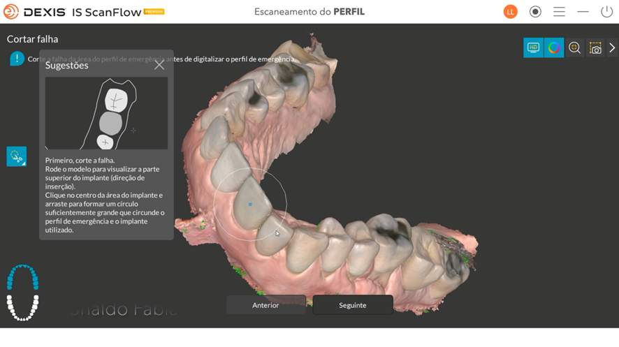The image size is (619, 347).
Task: Click the Seguinte button
Action: 353,305
